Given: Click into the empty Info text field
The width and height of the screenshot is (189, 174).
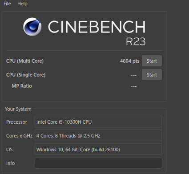Looking at the screenshot, I should tap(98, 163).
